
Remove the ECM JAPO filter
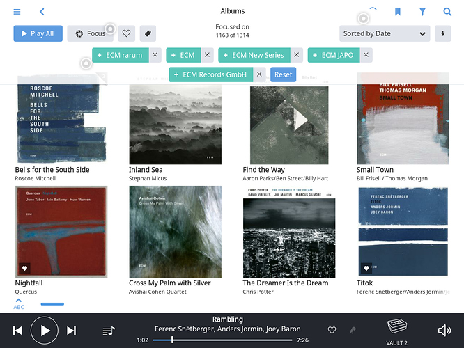(366, 55)
